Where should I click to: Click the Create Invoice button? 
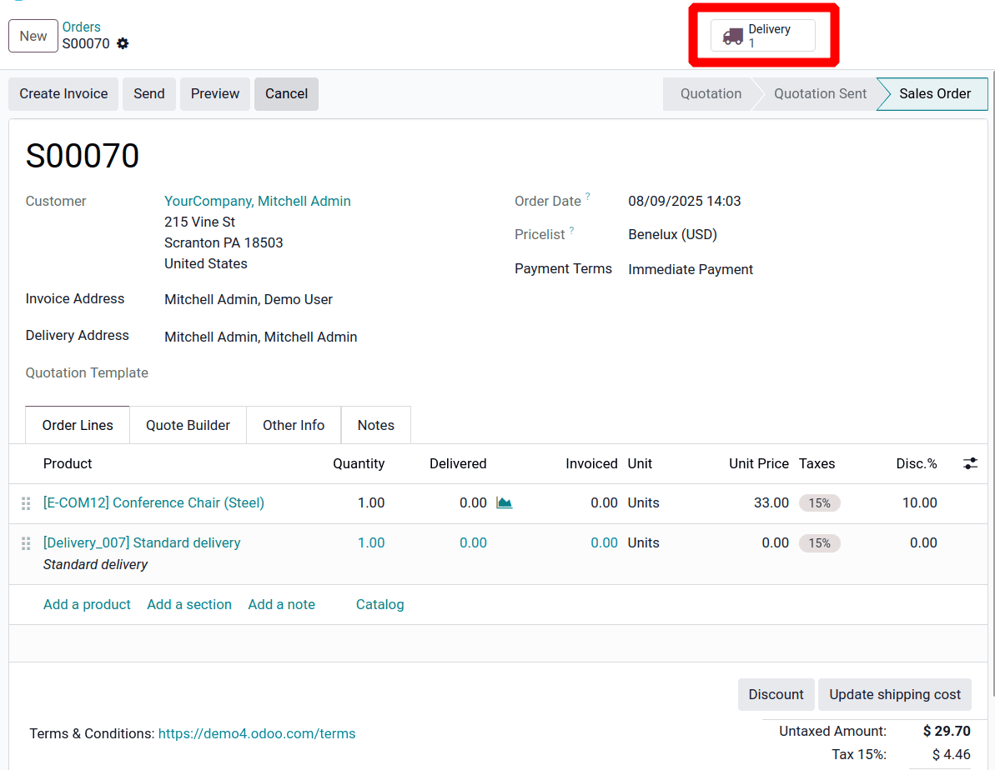(x=63, y=93)
